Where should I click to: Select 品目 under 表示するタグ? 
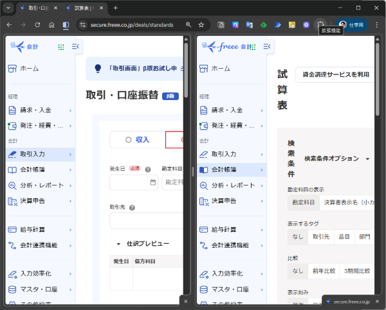click(344, 236)
